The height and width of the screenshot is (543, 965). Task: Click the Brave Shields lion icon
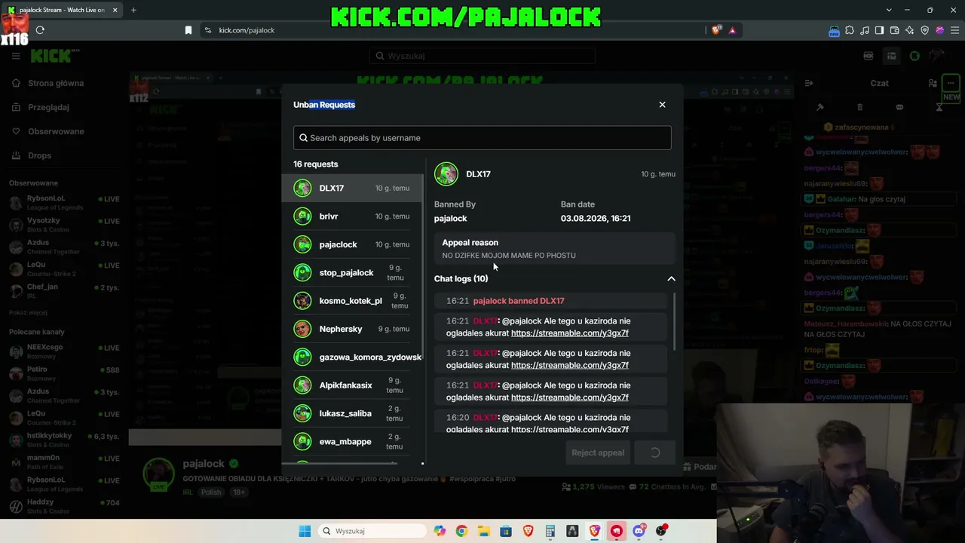click(716, 30)
